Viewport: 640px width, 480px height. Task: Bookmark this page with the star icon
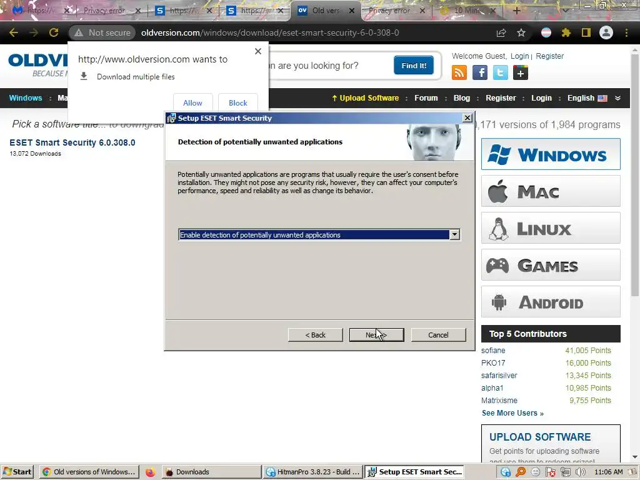click(x=521, y=32)
